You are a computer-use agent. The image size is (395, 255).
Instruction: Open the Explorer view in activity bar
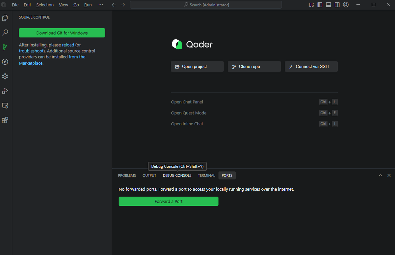pos(5,18)
